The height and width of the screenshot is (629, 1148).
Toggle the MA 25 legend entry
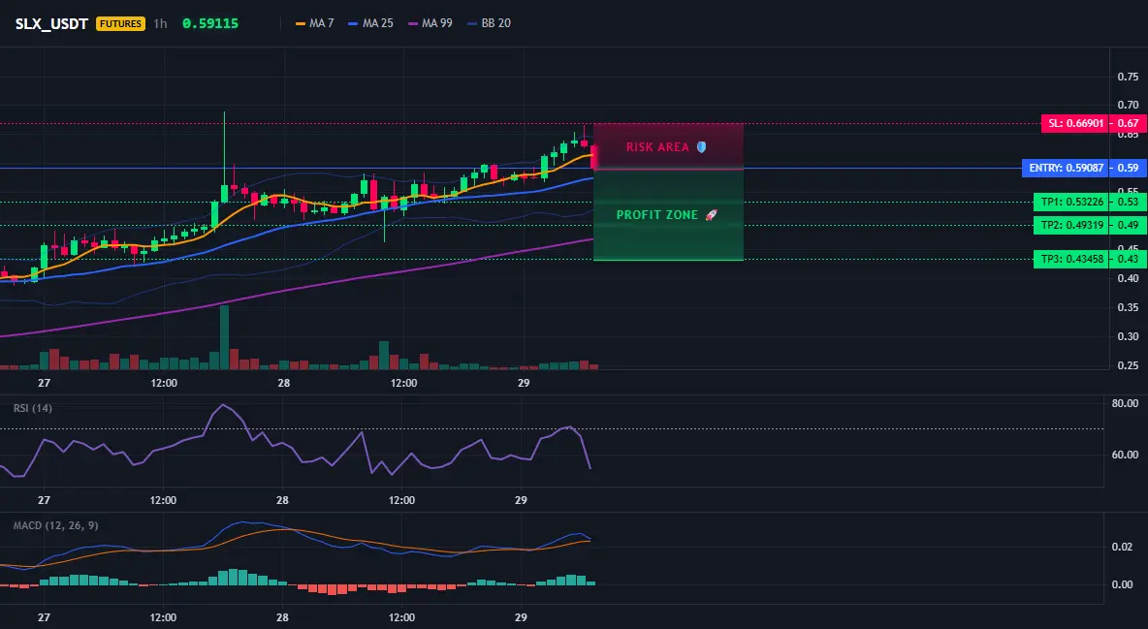[371, 23]
